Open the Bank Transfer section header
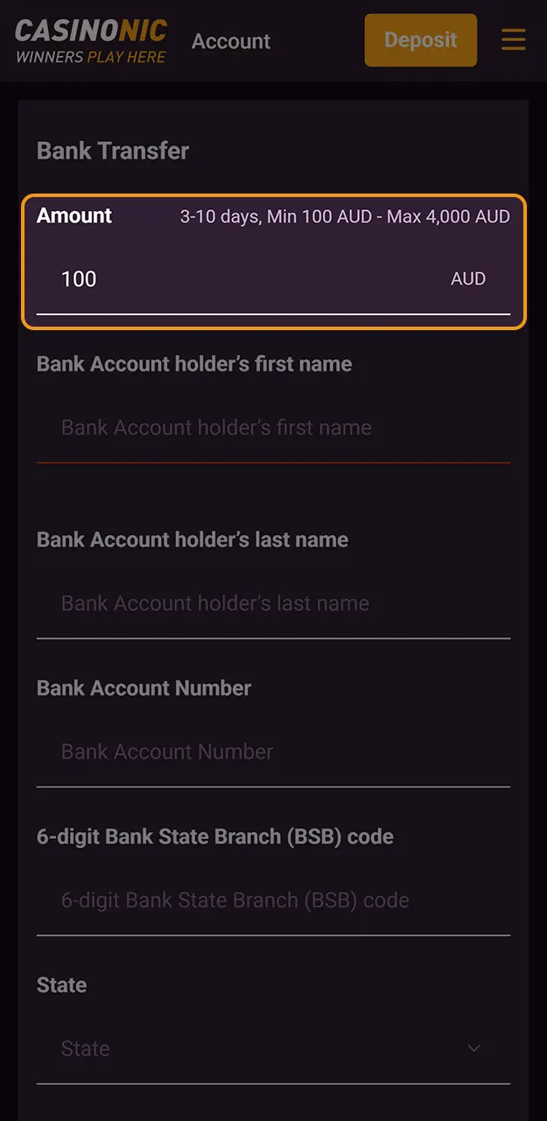The width and height of the screenshot is (547, 1121). 111,151
